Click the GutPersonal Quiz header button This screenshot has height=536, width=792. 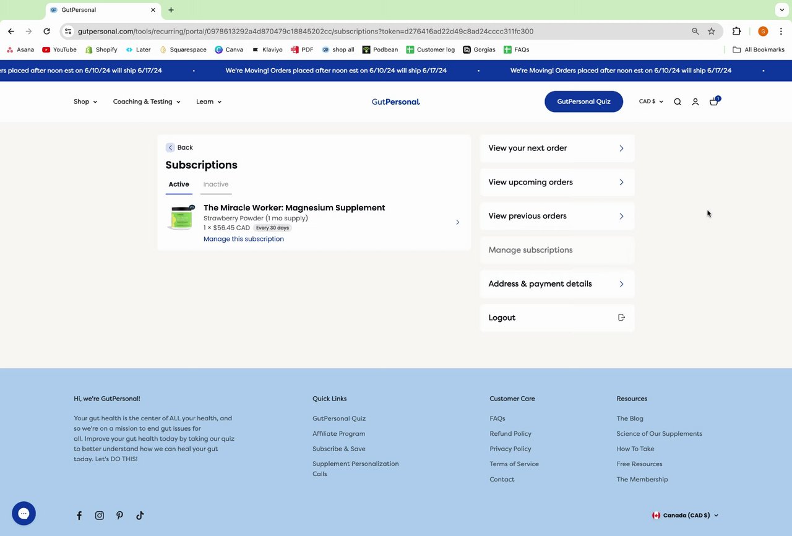tap(583, 102)
